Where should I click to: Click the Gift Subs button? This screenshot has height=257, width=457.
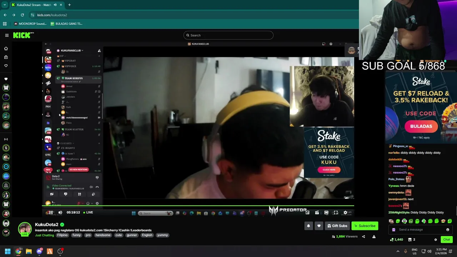pos(337,226)
